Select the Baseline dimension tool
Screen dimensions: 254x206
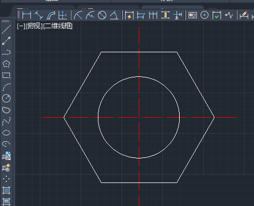pyautogui.click(x=141, y=15)
